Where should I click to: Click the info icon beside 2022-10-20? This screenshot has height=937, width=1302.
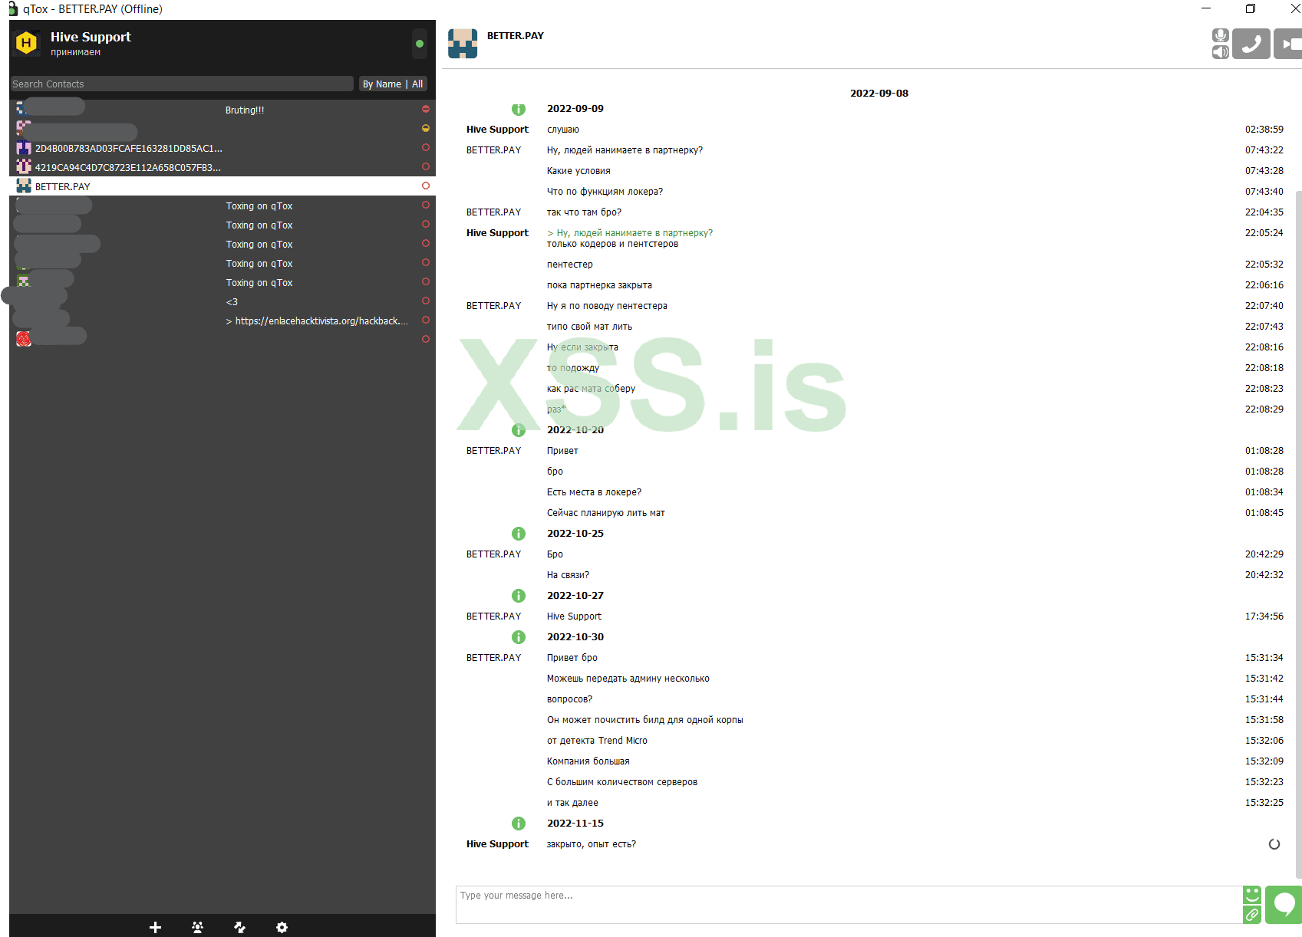(x=519, y=430)
